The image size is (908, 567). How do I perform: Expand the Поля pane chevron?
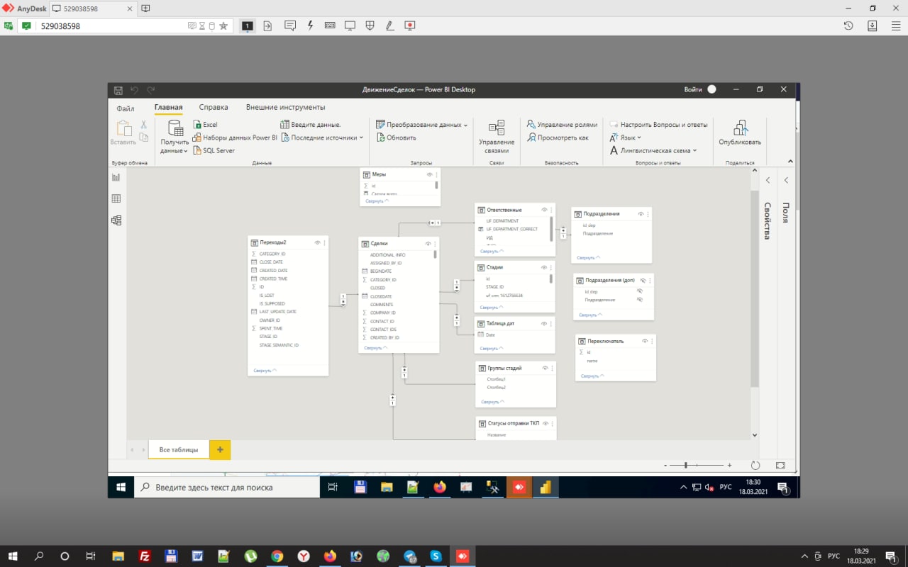785,180
